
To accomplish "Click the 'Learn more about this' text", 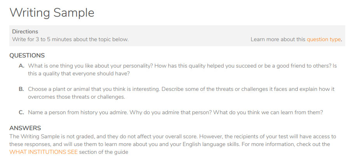I will tap(278, 39).
